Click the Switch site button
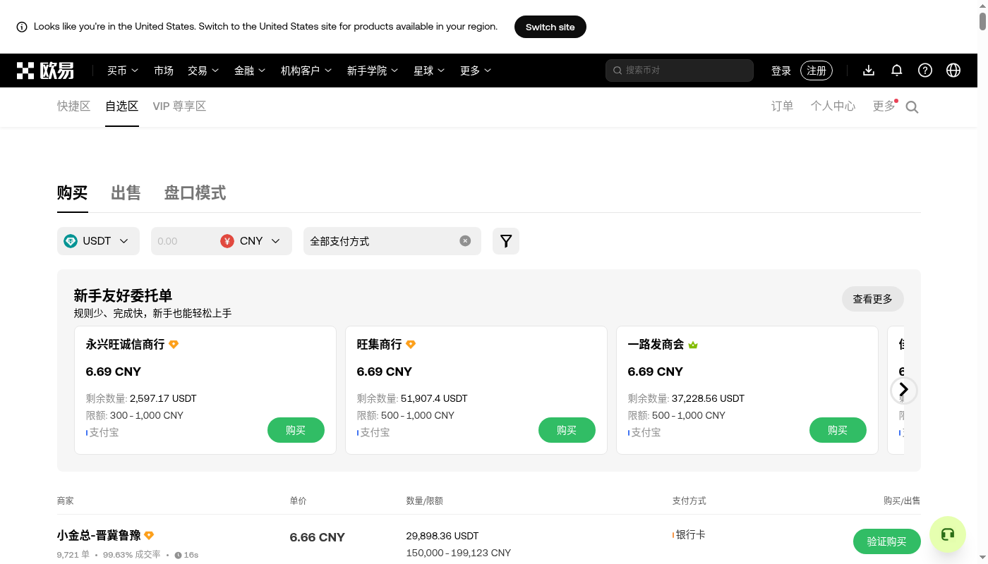 pyautogui.click(x=550, y=27)
